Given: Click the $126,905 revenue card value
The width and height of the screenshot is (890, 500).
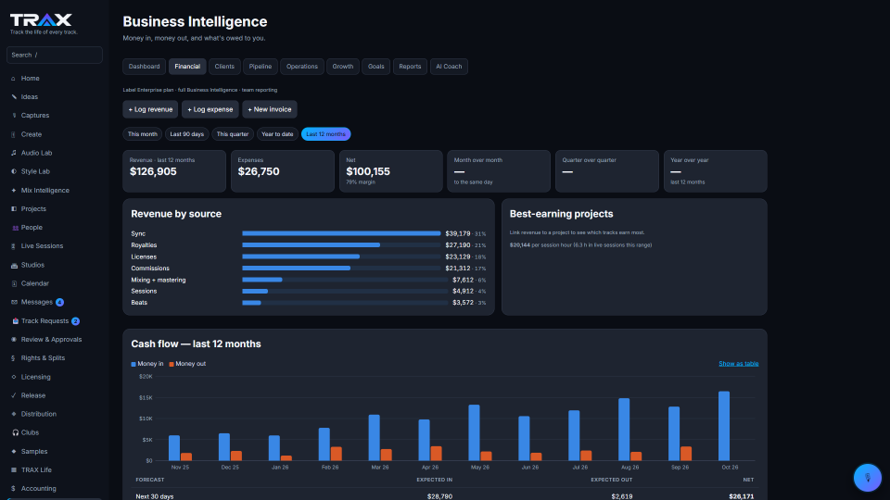Looking at the screenshot, I should click(153, 172).
